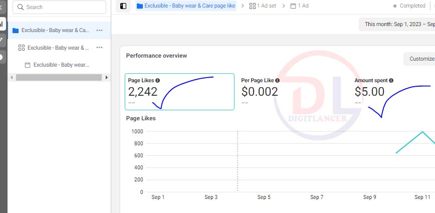The width and height of the screenshot is (435, 213).
Task: Open more options for the ad set row
Action: tap(99, 48)
